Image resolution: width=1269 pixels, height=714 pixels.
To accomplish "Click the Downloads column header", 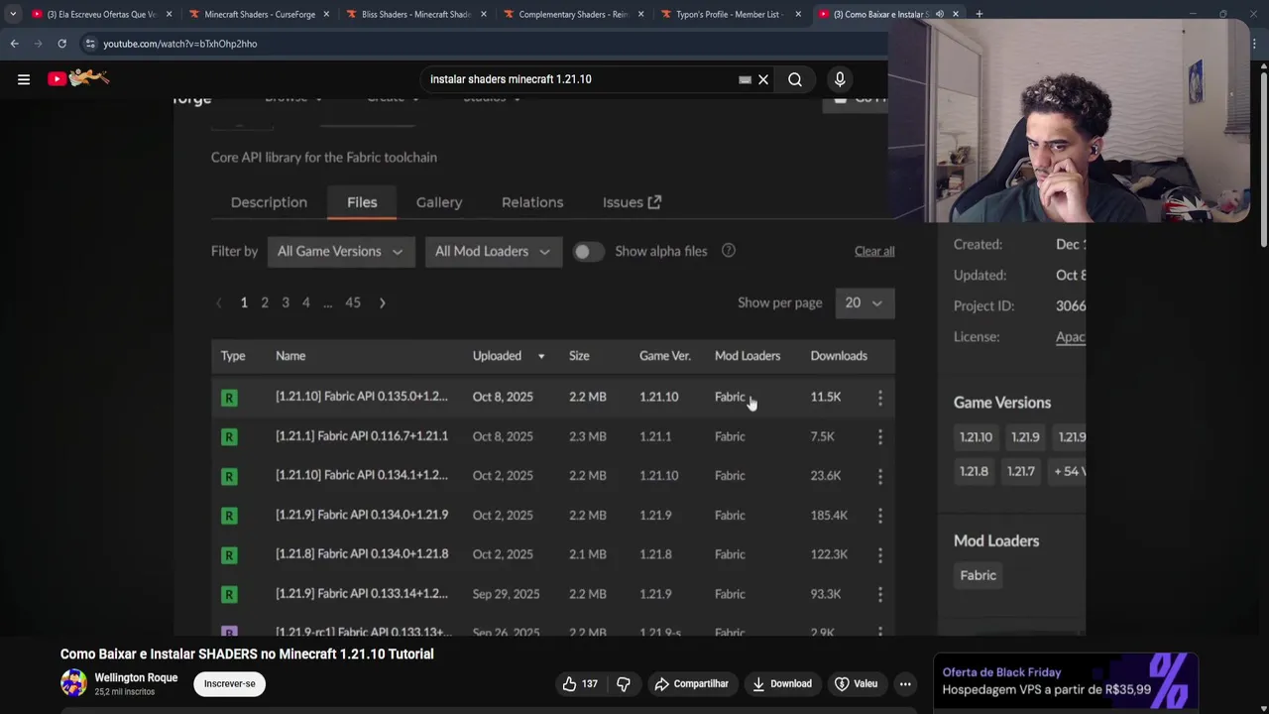I will coord(839,356).
